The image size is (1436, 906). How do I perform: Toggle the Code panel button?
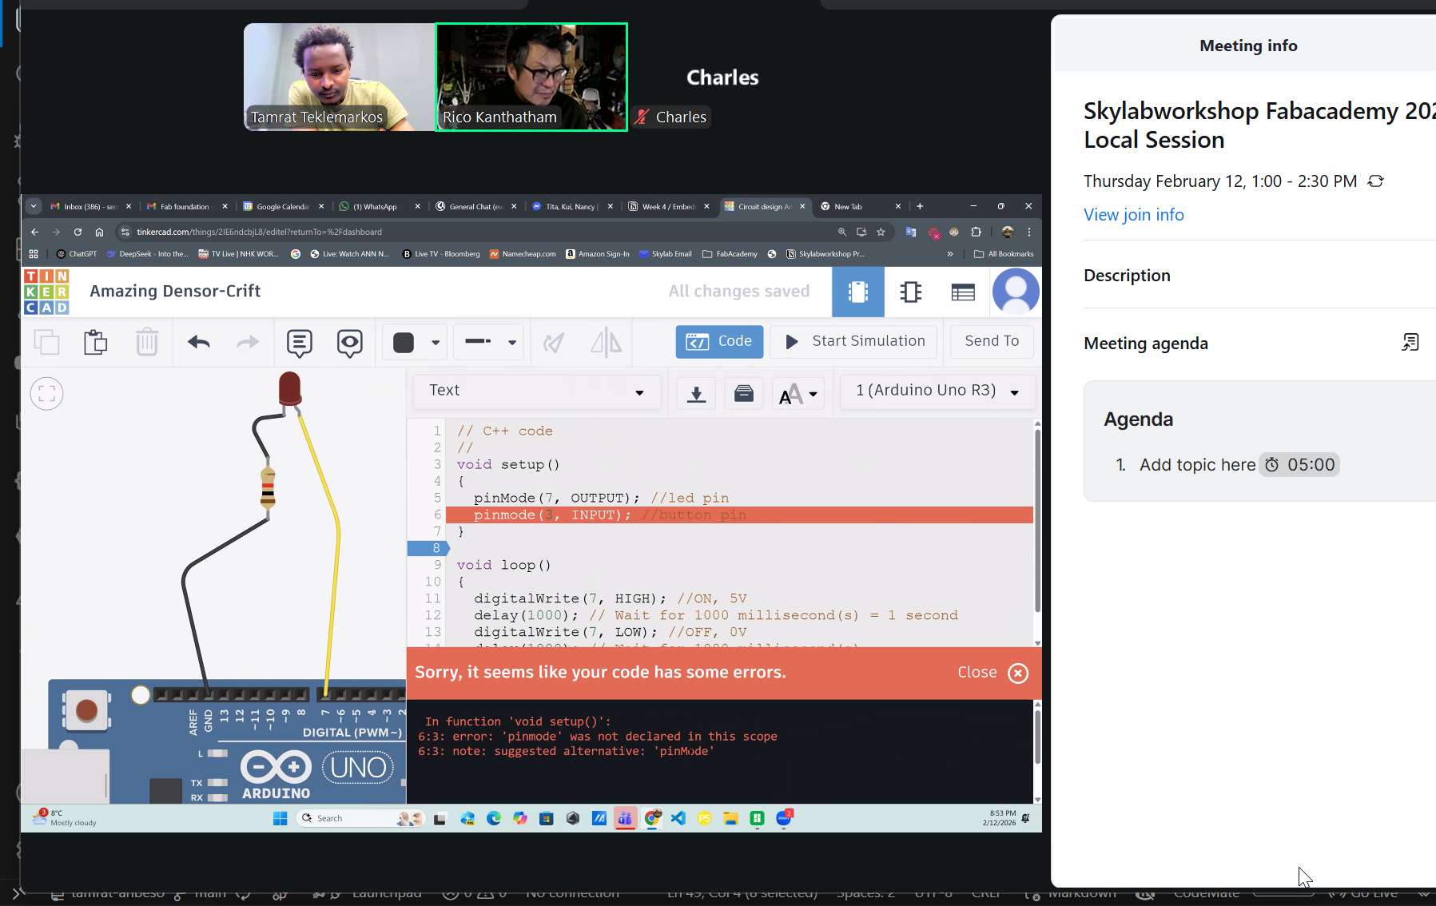pyautogui.click(x=719, y=341)
